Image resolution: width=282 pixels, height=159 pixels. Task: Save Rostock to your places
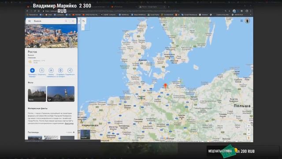click(x=42, y=70)
